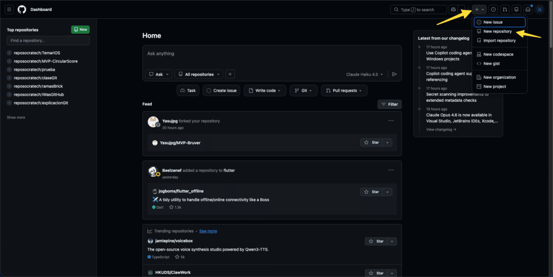Open the notifications inbox icon

click(x=528, y=10)
